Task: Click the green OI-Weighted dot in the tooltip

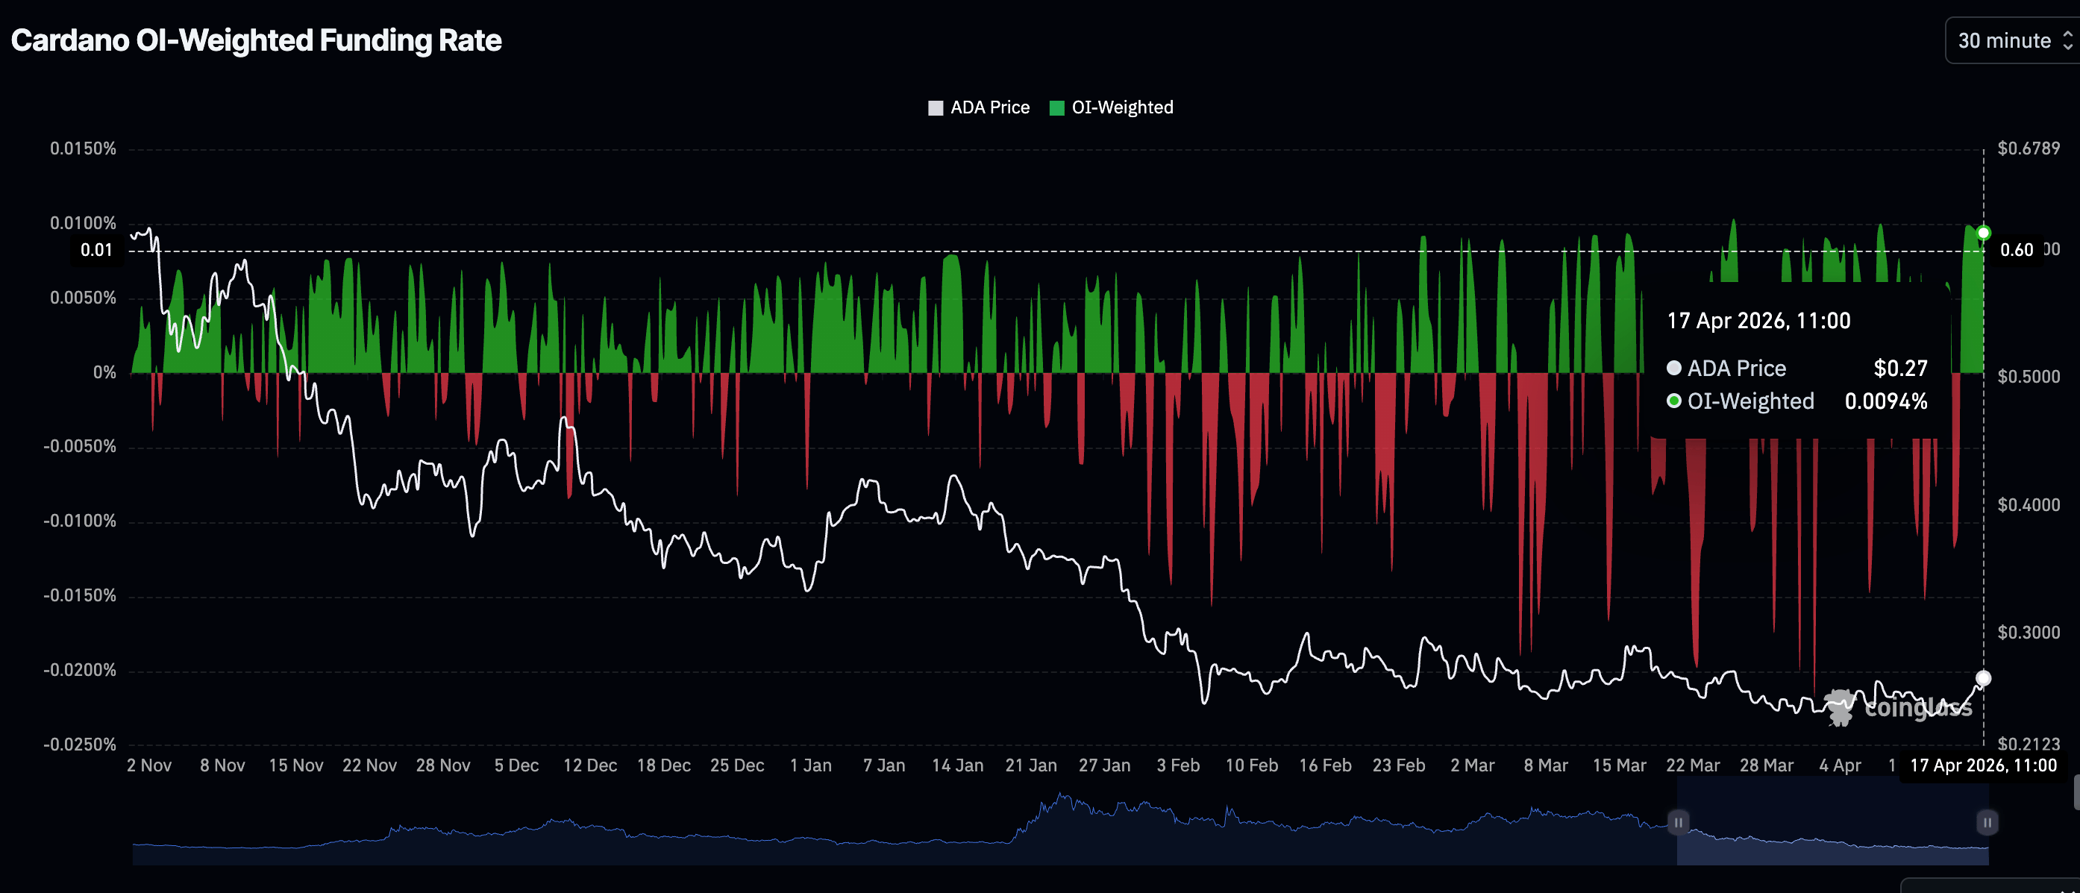Action: pos(1674,401)
